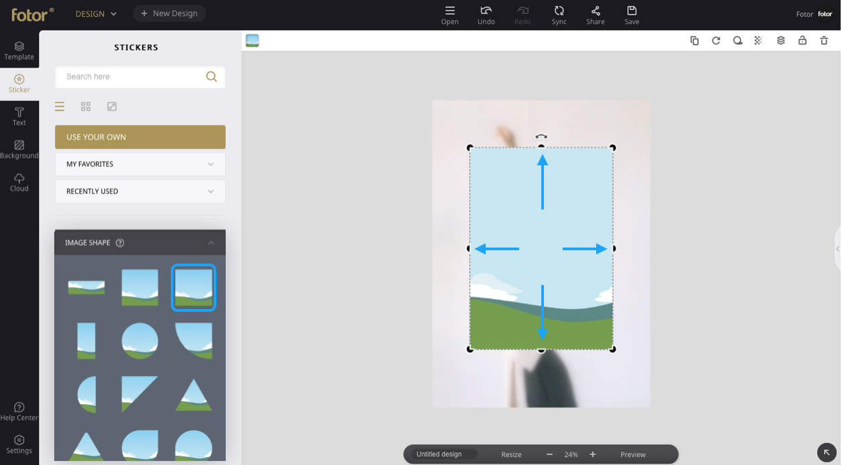Delete element using trash icon
This screenshot has width=842, height=465.
tap(824, 41)
